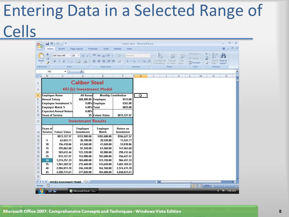Center the cell text horizontally
This screenshot has width=289, height=217.
pyautogui.click(x=99, y=61)
